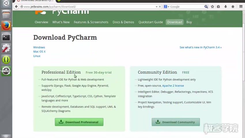Open System Settings wrench icon in launcher

tap(6, 48)
